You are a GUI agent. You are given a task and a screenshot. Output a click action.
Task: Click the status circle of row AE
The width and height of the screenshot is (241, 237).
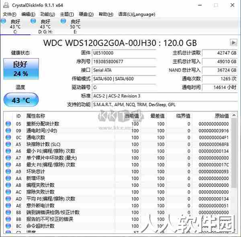tap(8, 206)
